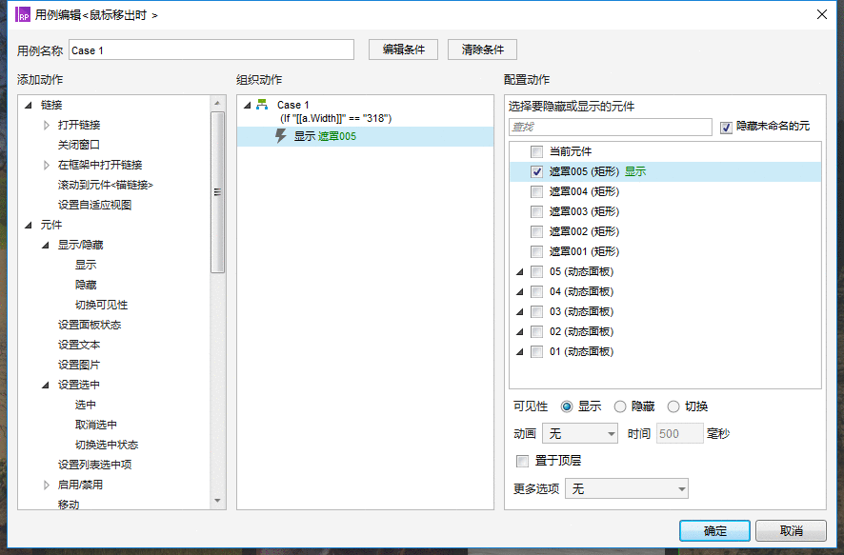This screenshot has height=555, width=844.
Task: Select the 隐藏 visibility radio button
Action: 620,406
